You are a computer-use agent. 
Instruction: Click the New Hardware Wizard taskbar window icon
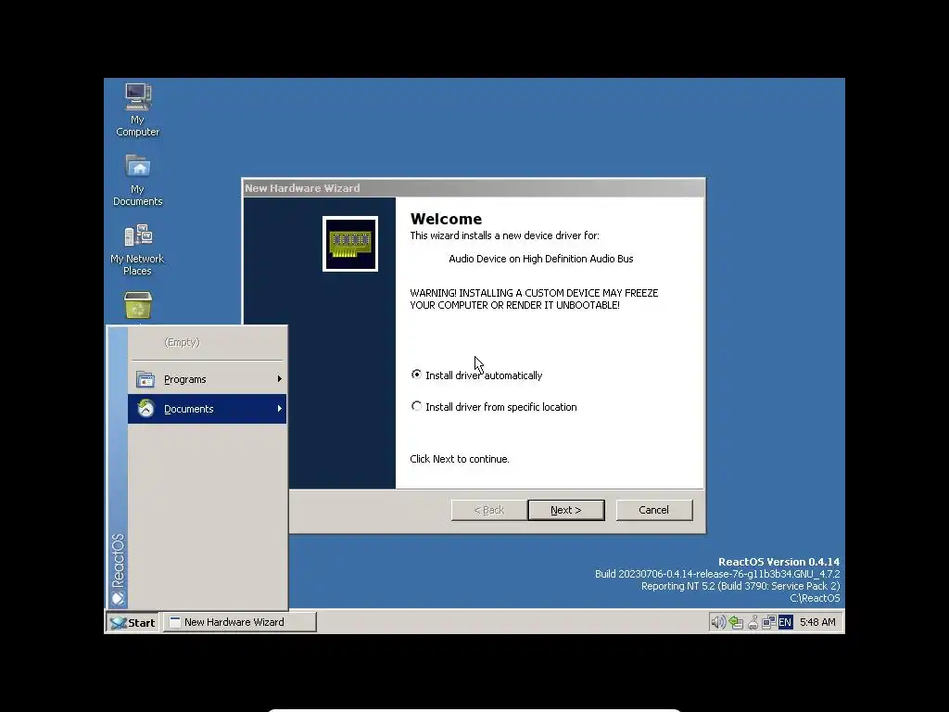pyautogui.click(x=175, y=622)
